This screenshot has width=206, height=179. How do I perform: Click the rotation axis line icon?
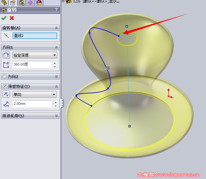pos(6,36)
